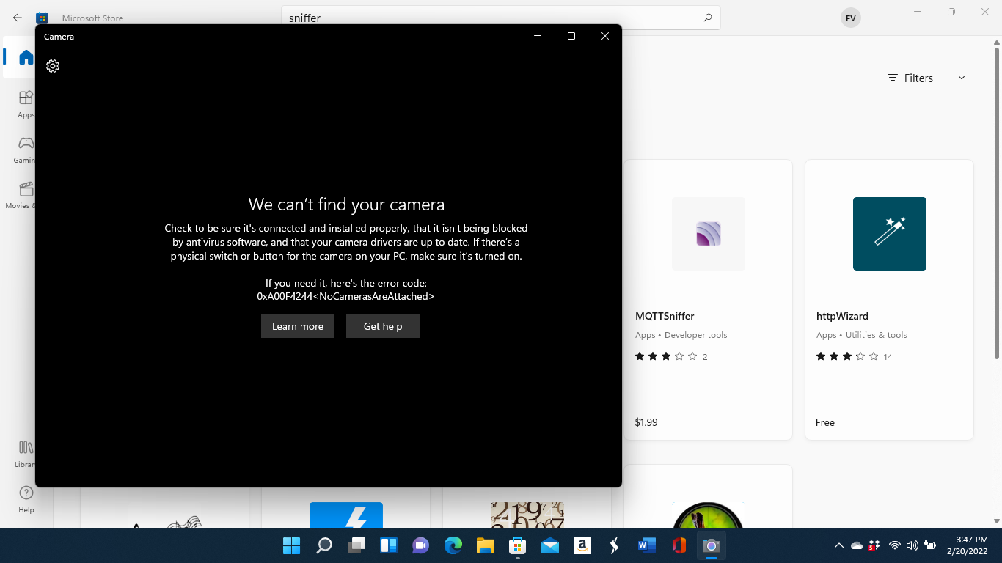Switch to the Camera app on the taskbar
Screen dimensions: 1002x563
pos(711,545)
